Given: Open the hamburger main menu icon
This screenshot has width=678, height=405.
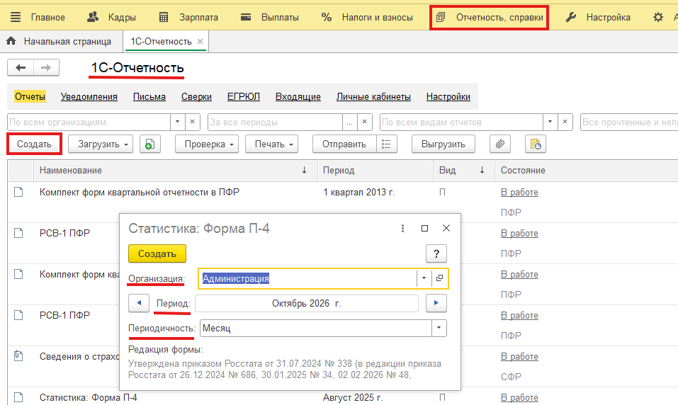Looking at the screenshot, I should [x=16, y=17].
